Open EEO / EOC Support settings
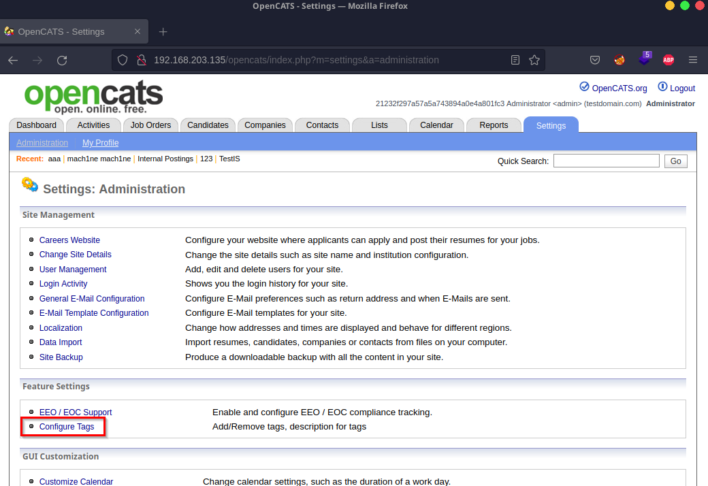This screenshot has height=486, width=708. 76,412
